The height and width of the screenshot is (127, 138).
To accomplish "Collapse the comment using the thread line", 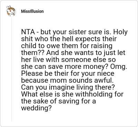I will click(x=11, y=69).
